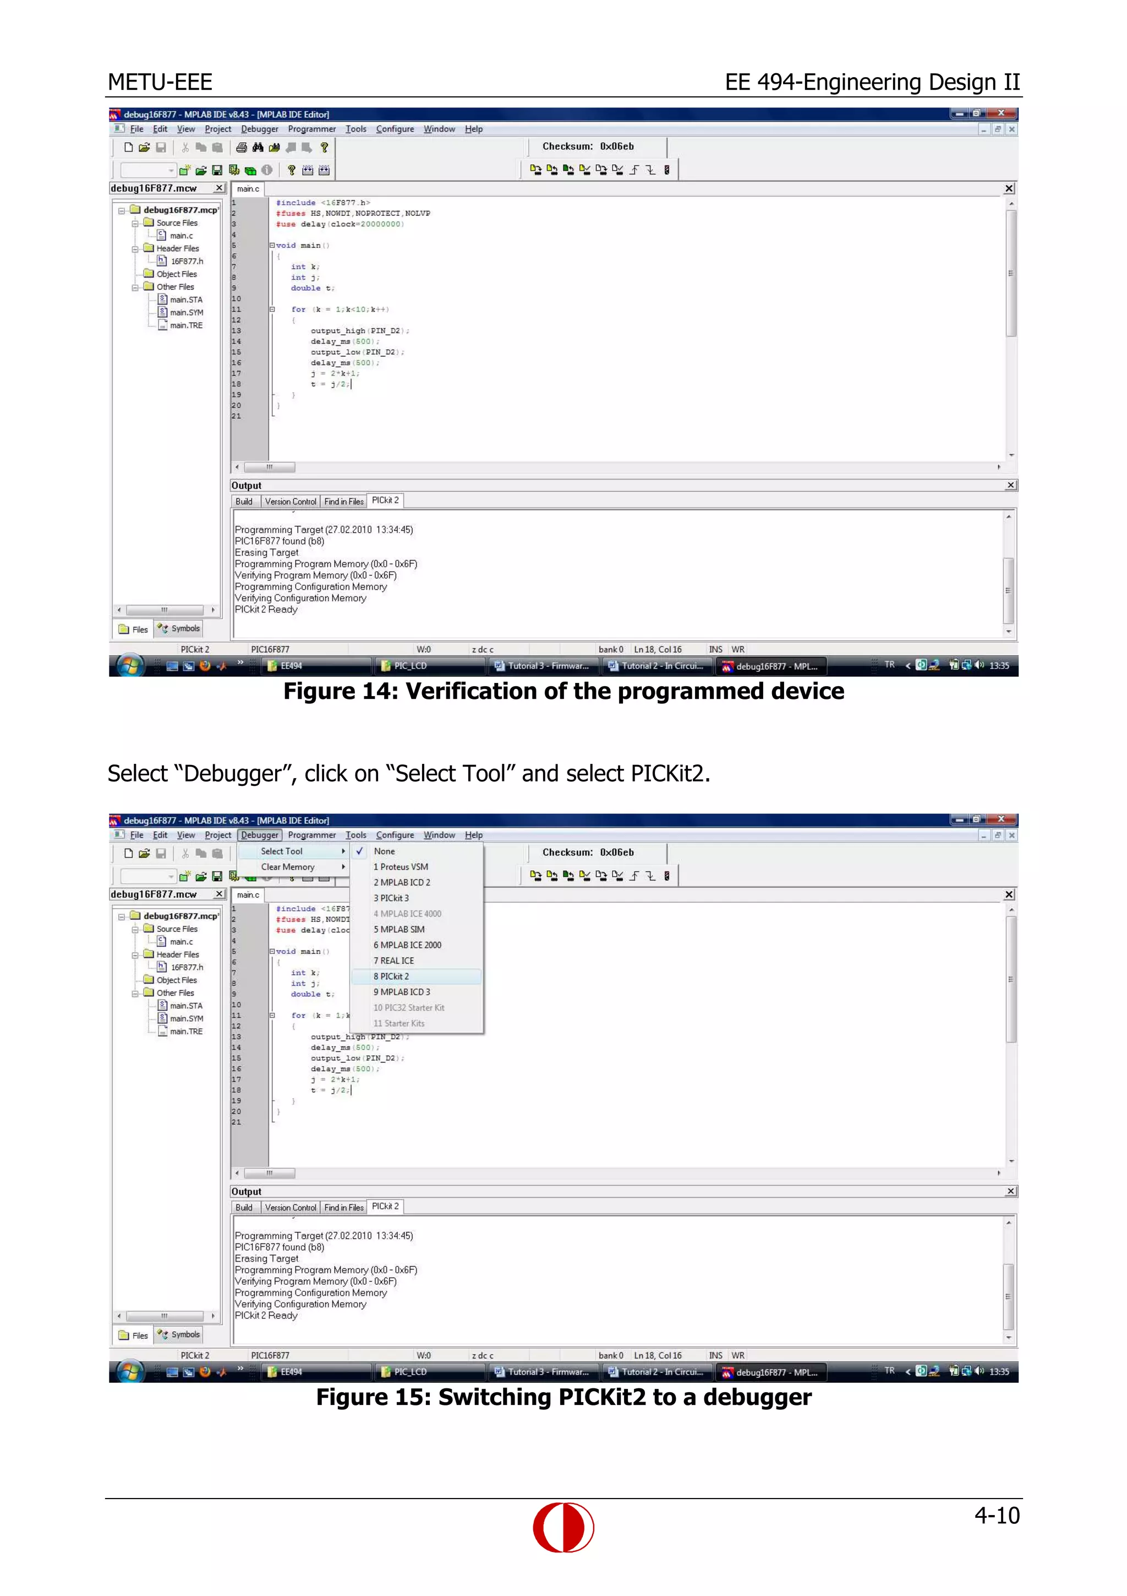Open Debugger menu in Figure 14 window
Viewport: 1127px width, 1596px height.
point(260,129)
